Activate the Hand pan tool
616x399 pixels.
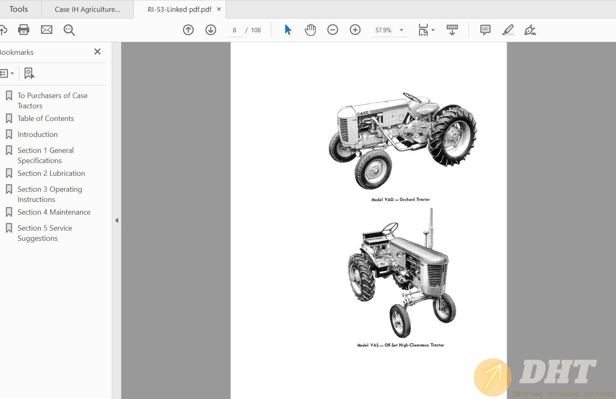[310, 30]
